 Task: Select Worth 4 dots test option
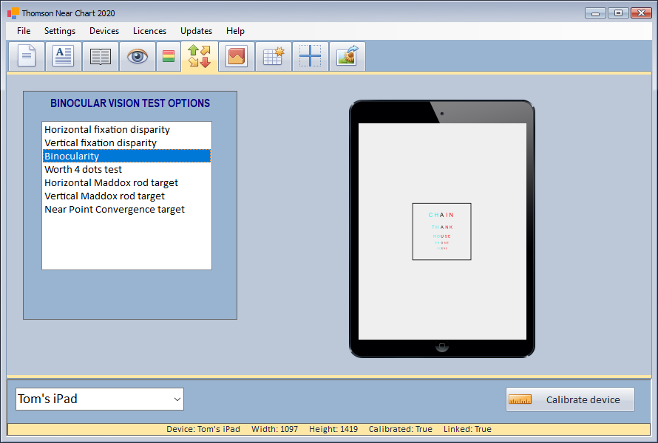(83, 170)
